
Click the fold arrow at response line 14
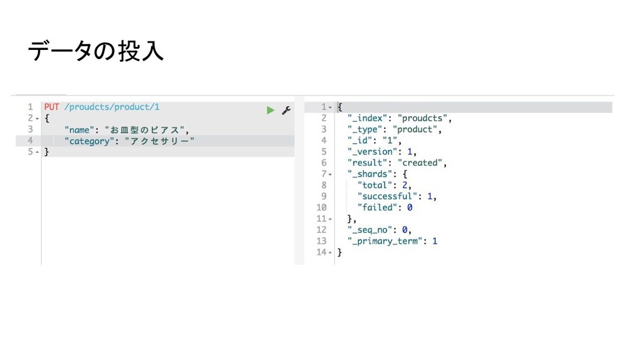pyautogui.click(x=330, y=253)
